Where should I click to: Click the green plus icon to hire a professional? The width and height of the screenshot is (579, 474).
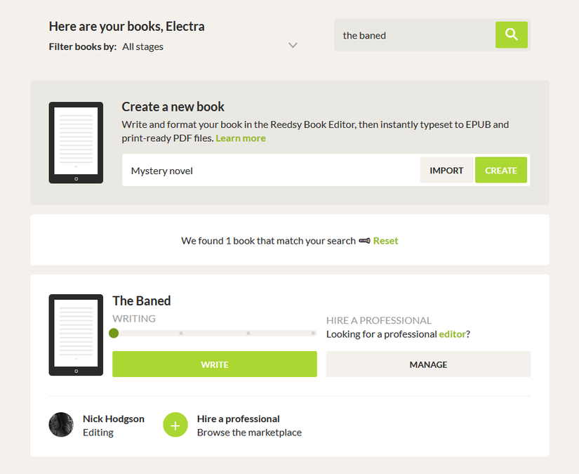coord(175,424)
